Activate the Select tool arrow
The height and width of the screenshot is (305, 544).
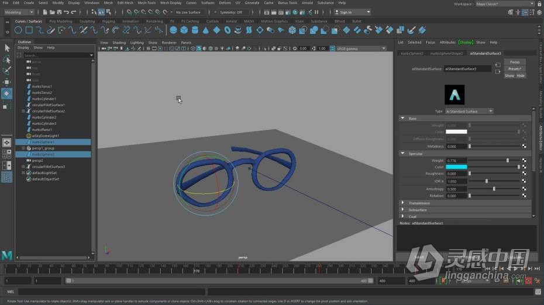(6, 48)
